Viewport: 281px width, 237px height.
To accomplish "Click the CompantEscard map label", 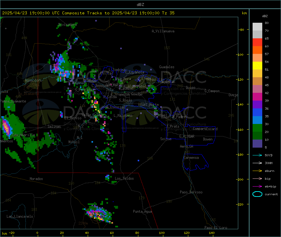I will click(x=205, y=129).
